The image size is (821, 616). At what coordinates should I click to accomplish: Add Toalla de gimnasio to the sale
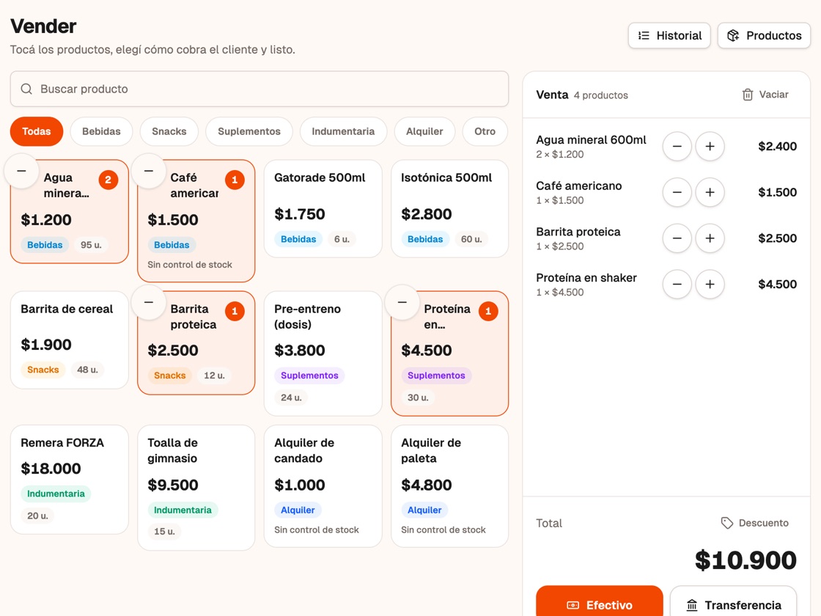(x=196, y=488)
